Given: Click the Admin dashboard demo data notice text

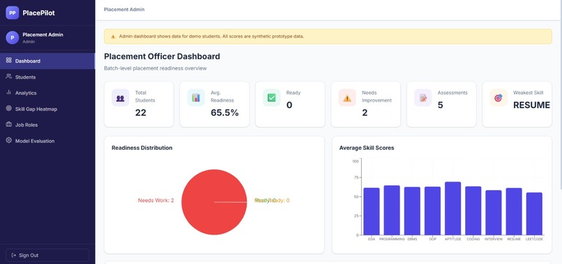Looking at the screenshot, I should [211, 36].
